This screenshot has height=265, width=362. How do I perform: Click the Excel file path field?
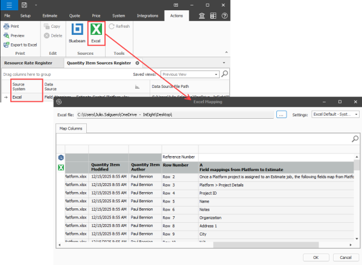(175, 114)
